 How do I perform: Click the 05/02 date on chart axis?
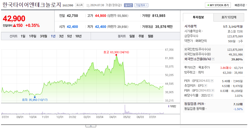click(x=127, y=117)
